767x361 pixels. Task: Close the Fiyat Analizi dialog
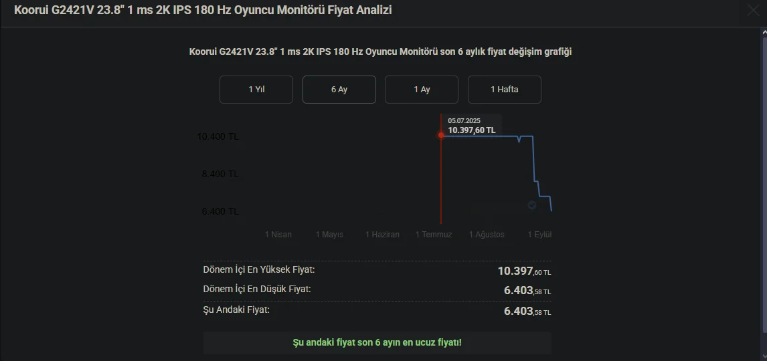(752, 10)
